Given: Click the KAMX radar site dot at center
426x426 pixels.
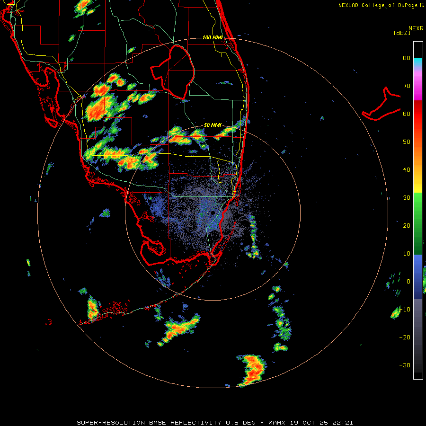Looking at the screenshot, I should 213,213.
